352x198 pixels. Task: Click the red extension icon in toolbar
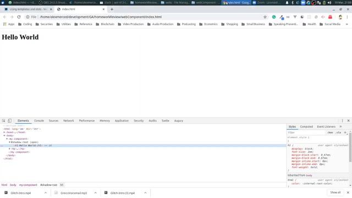[x=330, y=17]
